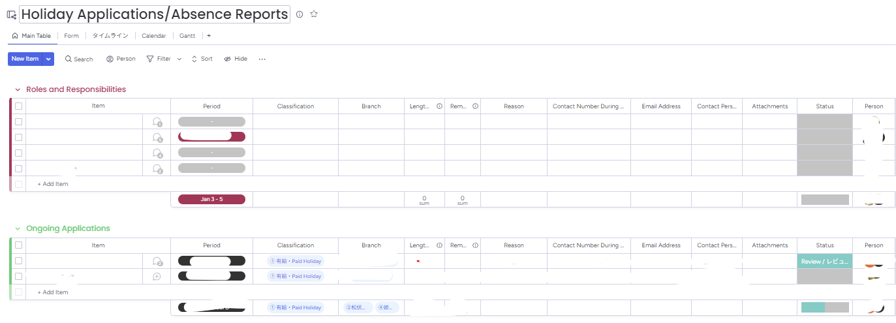This screenshot has height=323, width=896.
Task: Tick checkbox of Review status row
Action: coord(19,261)
